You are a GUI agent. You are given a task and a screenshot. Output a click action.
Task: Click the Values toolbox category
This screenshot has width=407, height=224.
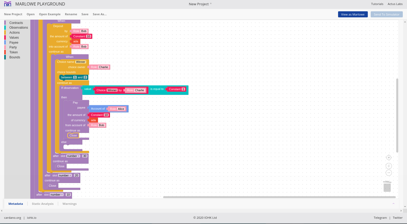(14, 38)
